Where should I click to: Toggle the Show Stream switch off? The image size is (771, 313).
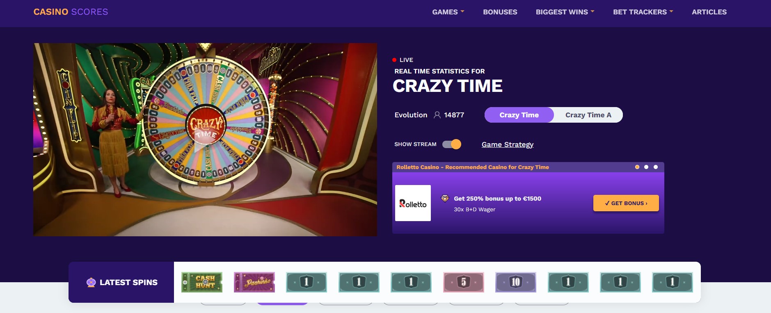tap(452, 144)
